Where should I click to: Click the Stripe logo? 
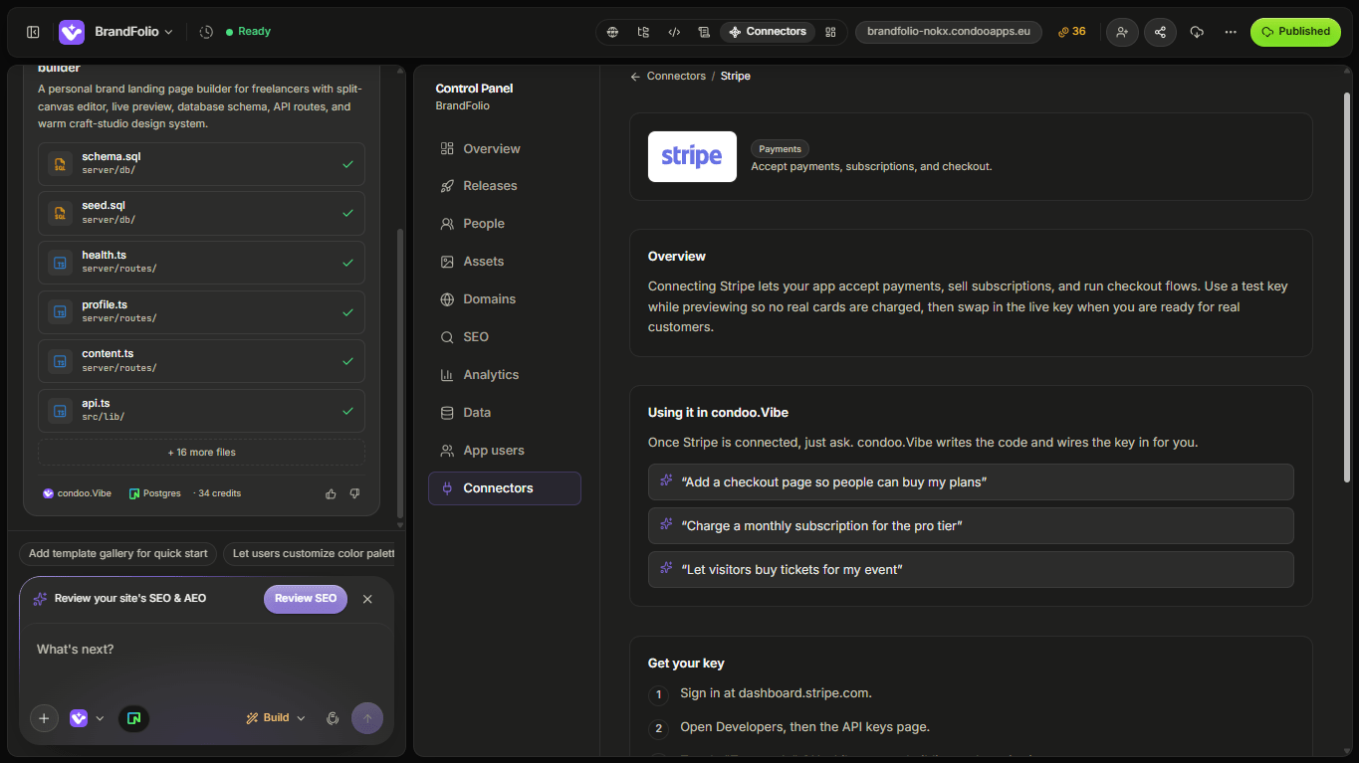[x=692, y=156]
